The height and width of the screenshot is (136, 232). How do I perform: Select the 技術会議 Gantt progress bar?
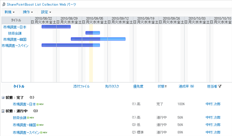pyautogui.click(x=92, y=33)
